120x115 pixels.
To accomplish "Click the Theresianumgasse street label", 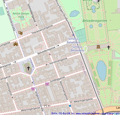I will coord(42,30).
